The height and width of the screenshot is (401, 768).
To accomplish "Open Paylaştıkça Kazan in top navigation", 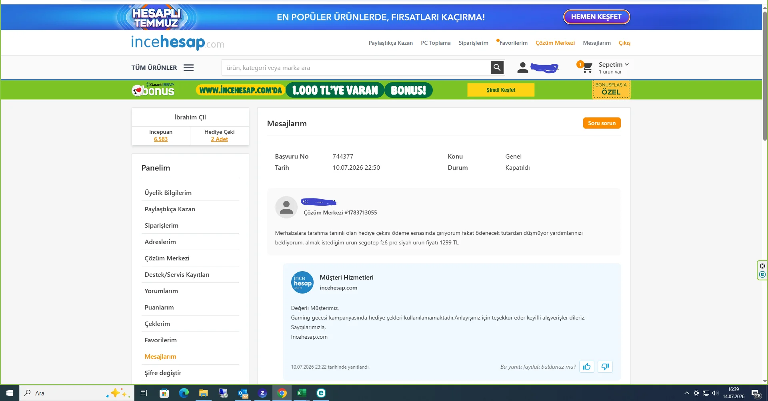I will click(x=390, y=43).
